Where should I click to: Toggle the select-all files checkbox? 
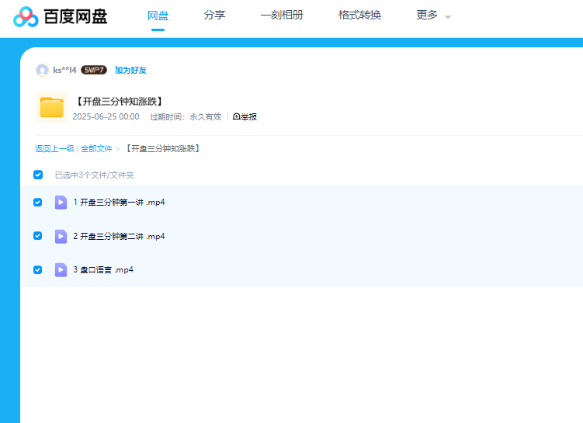click(38, 175)
